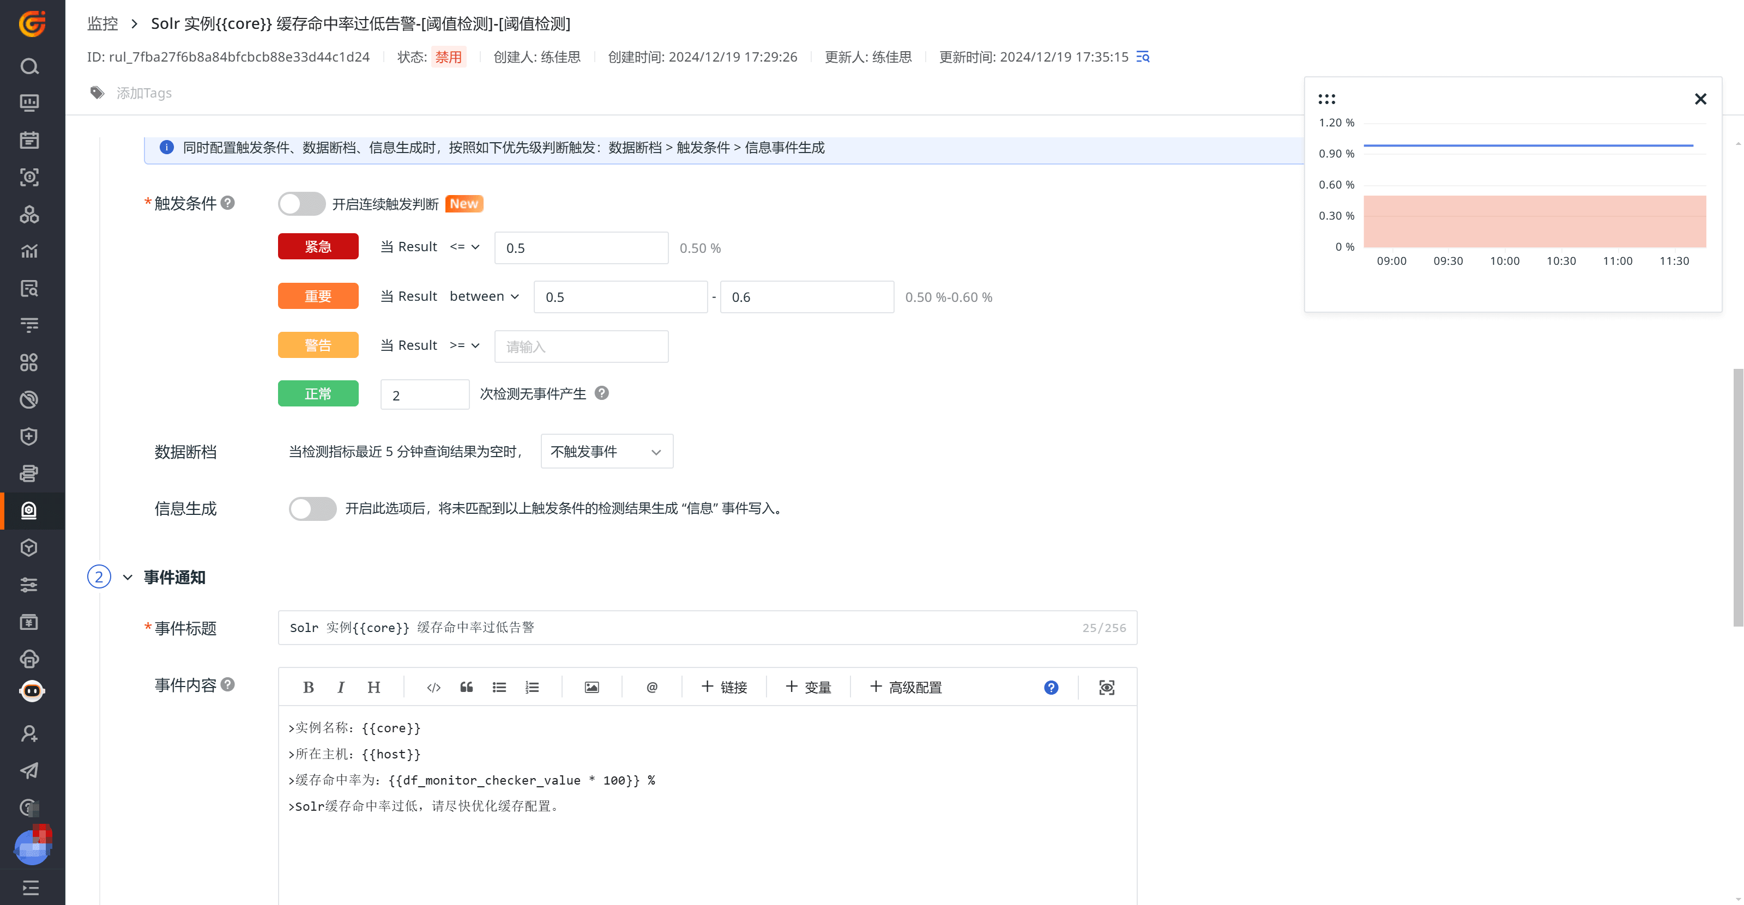Open the robot assistant icon in the sidebar

point(32,691)
